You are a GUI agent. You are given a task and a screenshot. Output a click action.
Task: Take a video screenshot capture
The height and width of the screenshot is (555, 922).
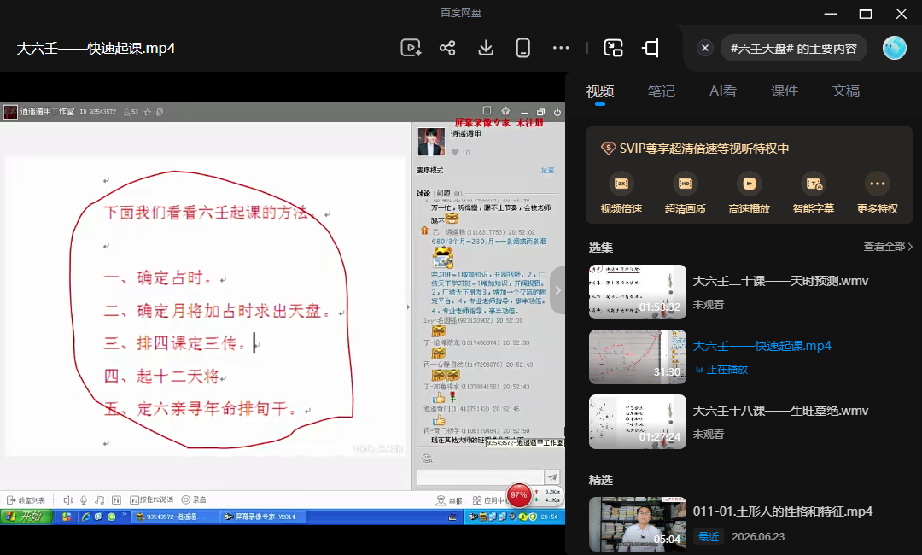click(x=613, y=48)
